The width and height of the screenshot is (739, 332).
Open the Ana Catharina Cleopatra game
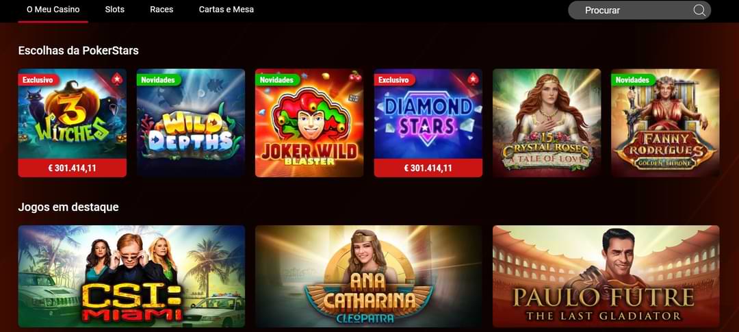(369, 277)
